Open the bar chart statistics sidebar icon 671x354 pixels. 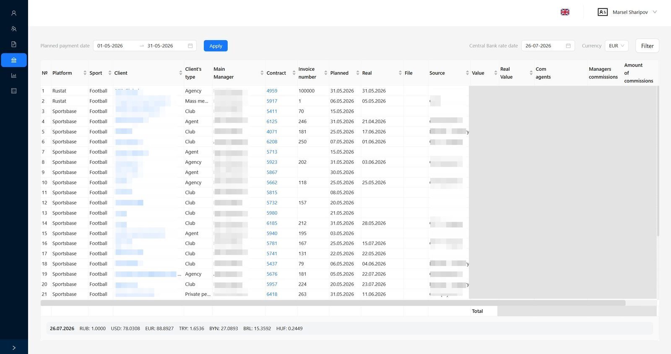(14, 75)
